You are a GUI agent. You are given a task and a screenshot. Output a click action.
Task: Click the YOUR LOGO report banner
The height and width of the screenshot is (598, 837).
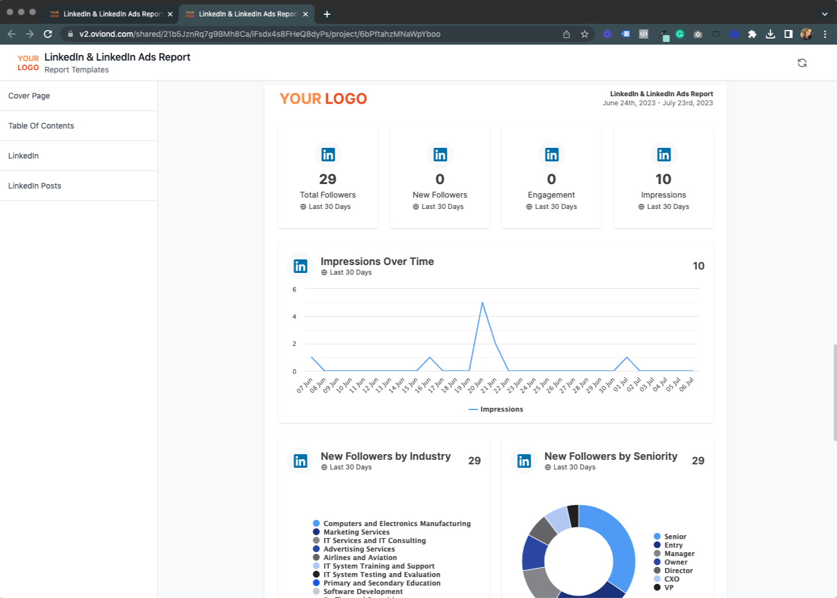[x=323, y=99]
